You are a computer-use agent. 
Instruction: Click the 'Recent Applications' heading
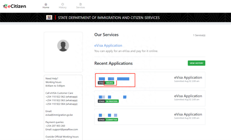113,63
